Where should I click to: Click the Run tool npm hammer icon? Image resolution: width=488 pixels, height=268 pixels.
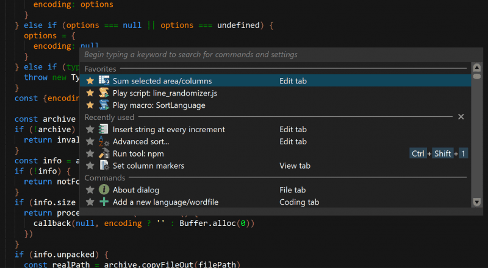pyautogui.click(x=104, y=153)
